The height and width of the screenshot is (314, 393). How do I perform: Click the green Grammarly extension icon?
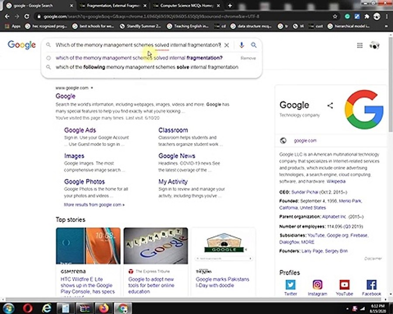coord(347,17)
